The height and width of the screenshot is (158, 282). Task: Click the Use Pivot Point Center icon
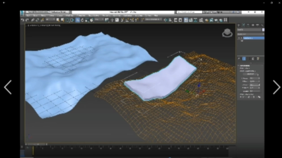click(x=107, y=20)
